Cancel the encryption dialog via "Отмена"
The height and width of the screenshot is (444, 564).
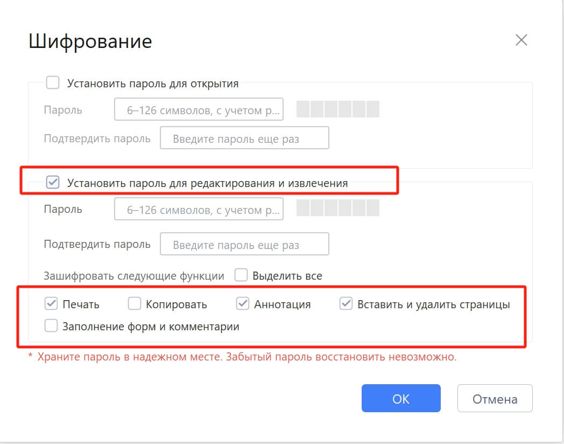click(494, 398)
